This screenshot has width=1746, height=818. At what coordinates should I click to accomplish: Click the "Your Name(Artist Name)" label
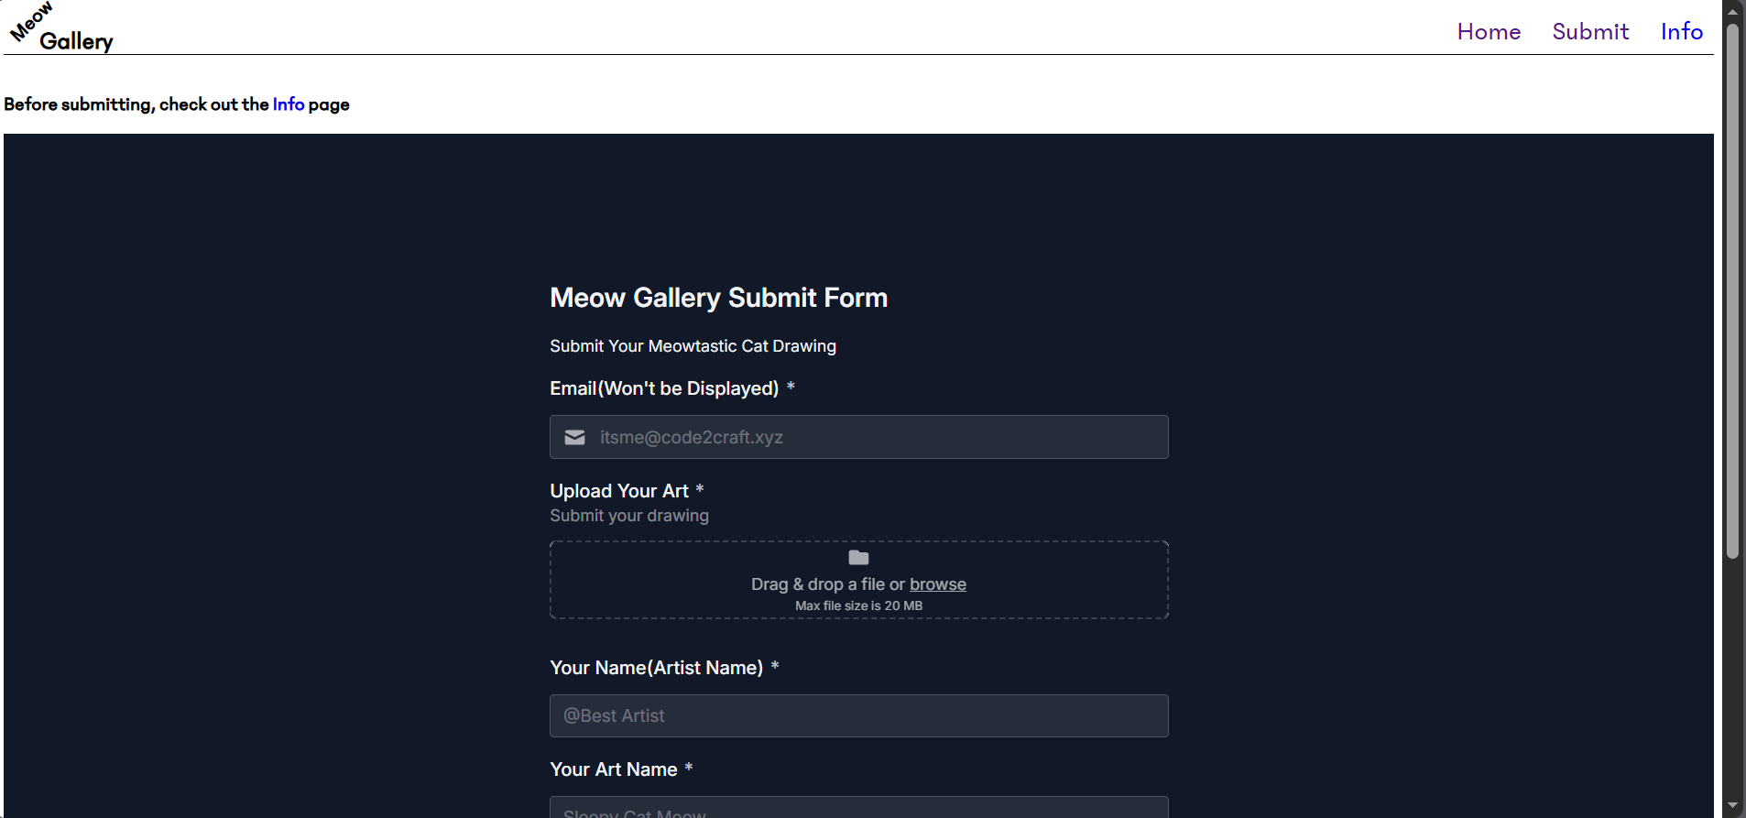pyautogui.click(x=656, y=668)
